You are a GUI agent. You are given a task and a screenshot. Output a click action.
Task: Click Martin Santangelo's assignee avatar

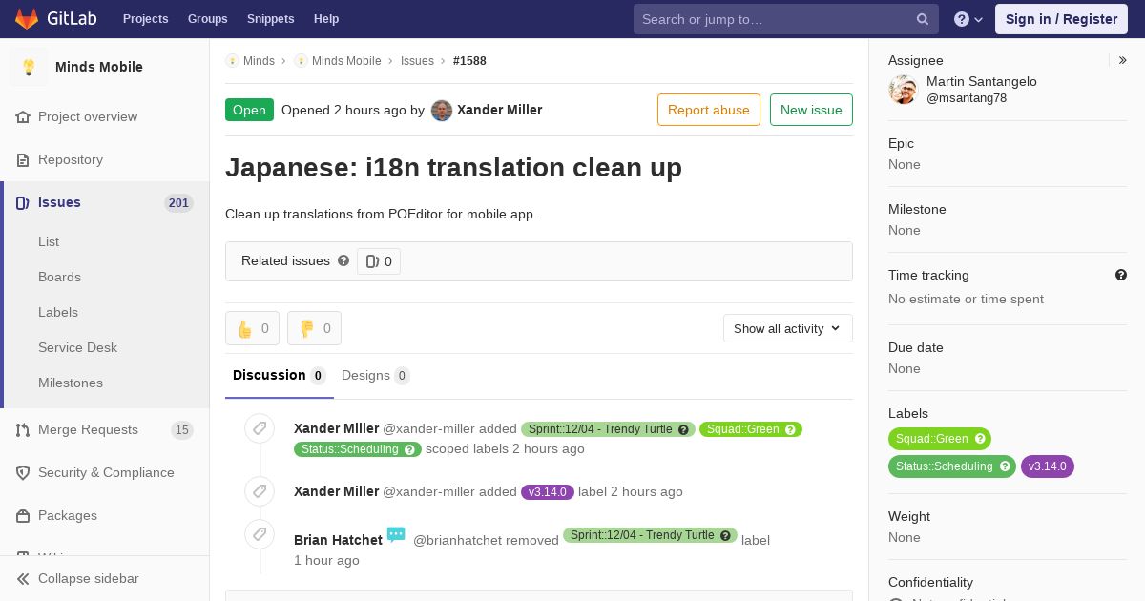tap(903, 90)
